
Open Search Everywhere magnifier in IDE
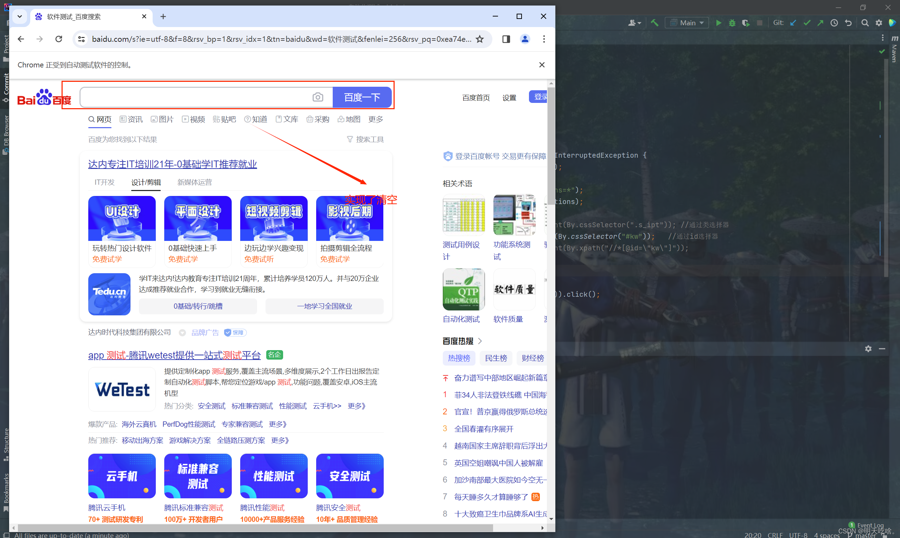point(865,23)
